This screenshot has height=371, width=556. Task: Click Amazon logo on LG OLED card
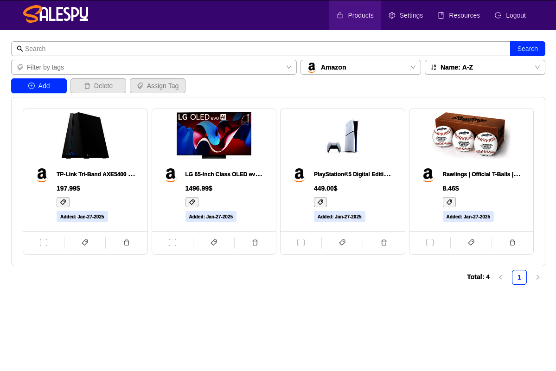coord(171,175)
